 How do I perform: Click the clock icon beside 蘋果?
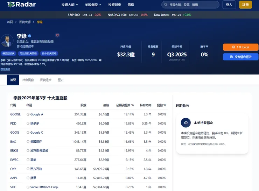28,178
